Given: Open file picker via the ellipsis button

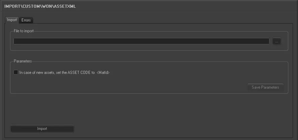Looking at the screenshot, I should coord(277,41).
